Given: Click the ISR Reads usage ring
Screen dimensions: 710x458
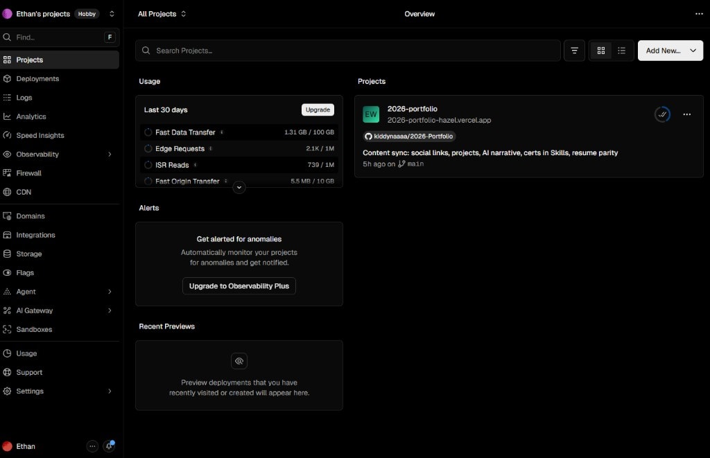Looking at the screenshot, I should pyautogui.click(x=148, y=165).
